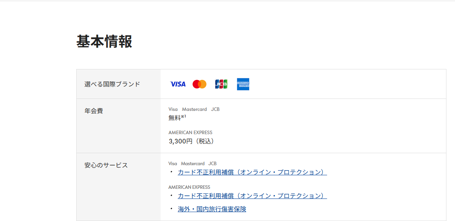Click the 無料※1 annual fee text

pos(177,118)
